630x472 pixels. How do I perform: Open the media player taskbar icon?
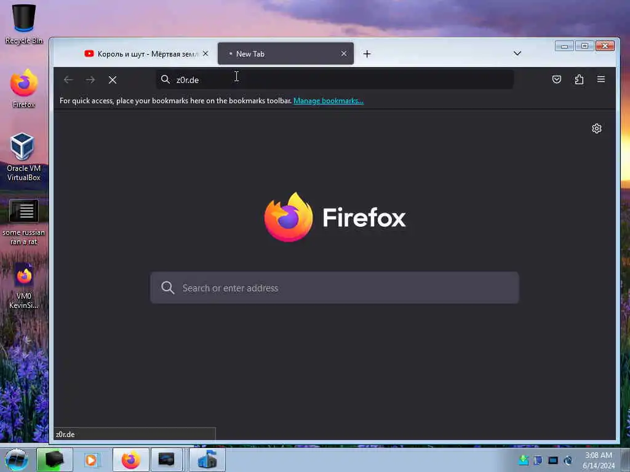coord(91,460)
